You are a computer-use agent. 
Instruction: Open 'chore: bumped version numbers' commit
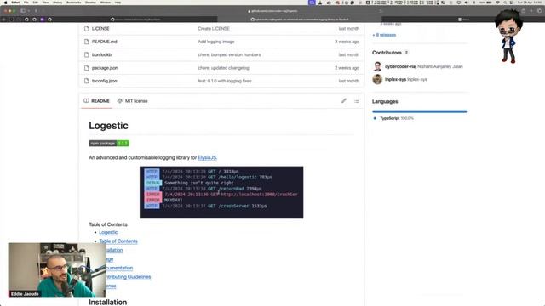[x=229, y=54]
